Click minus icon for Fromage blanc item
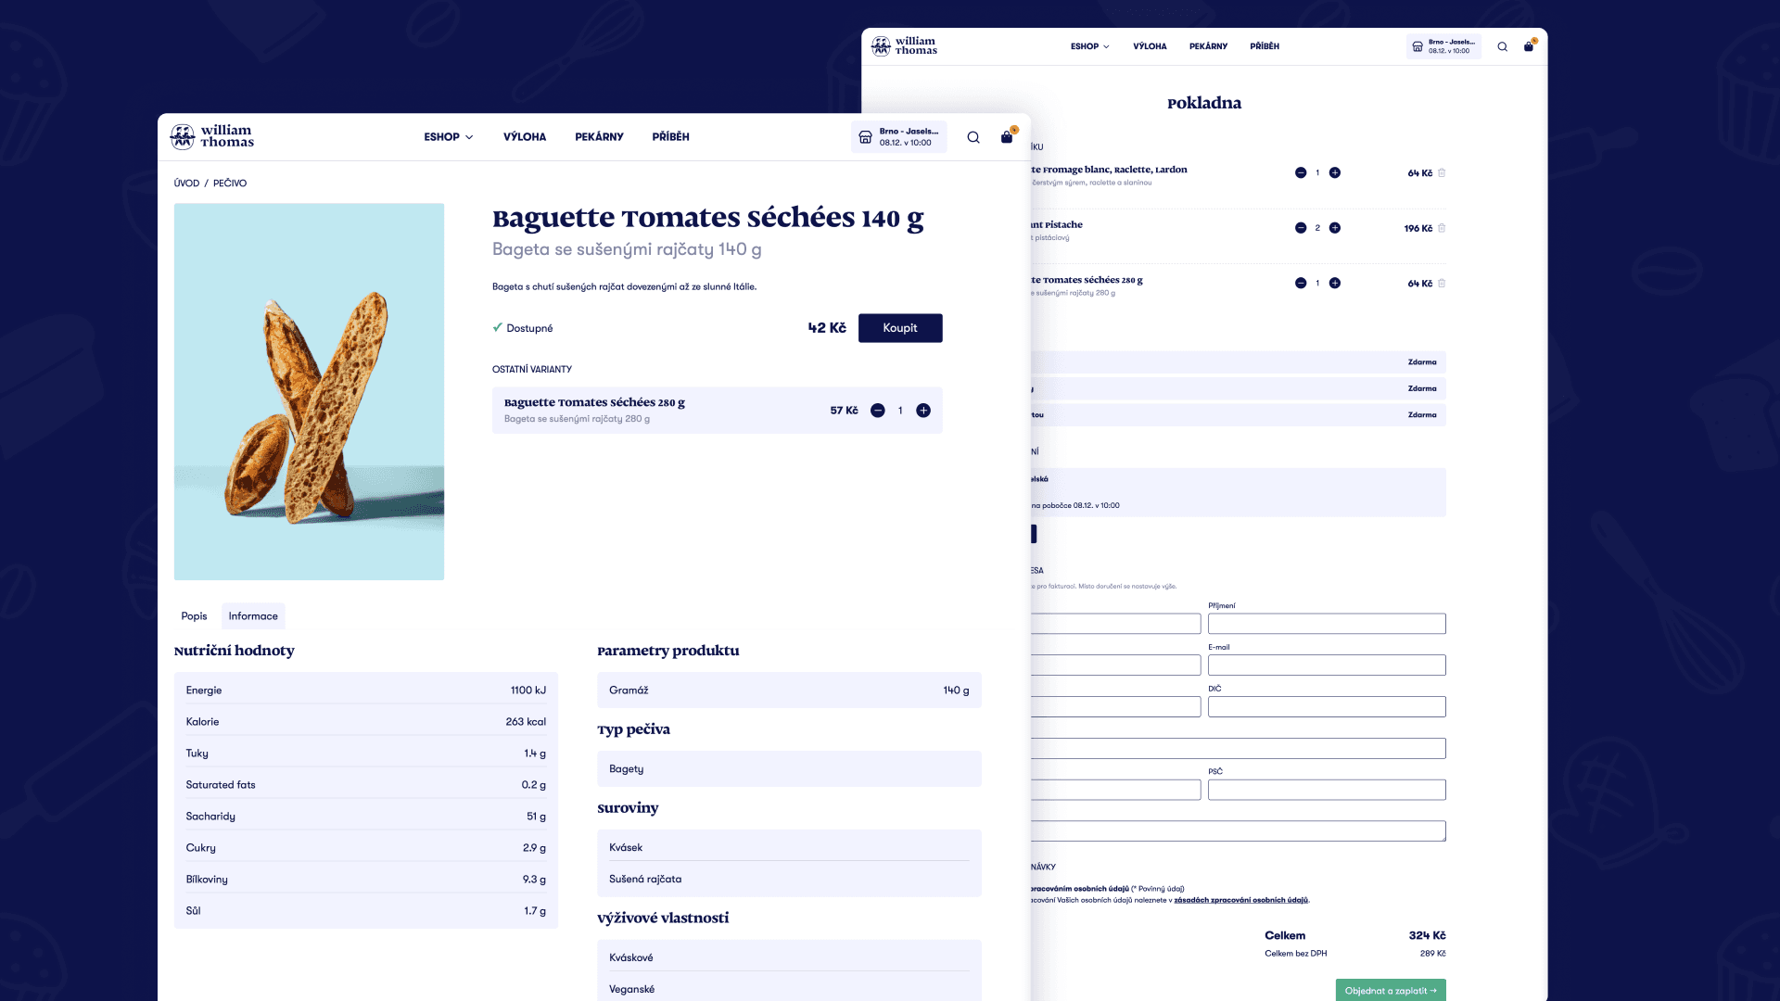 click(x=1301, y=173)
